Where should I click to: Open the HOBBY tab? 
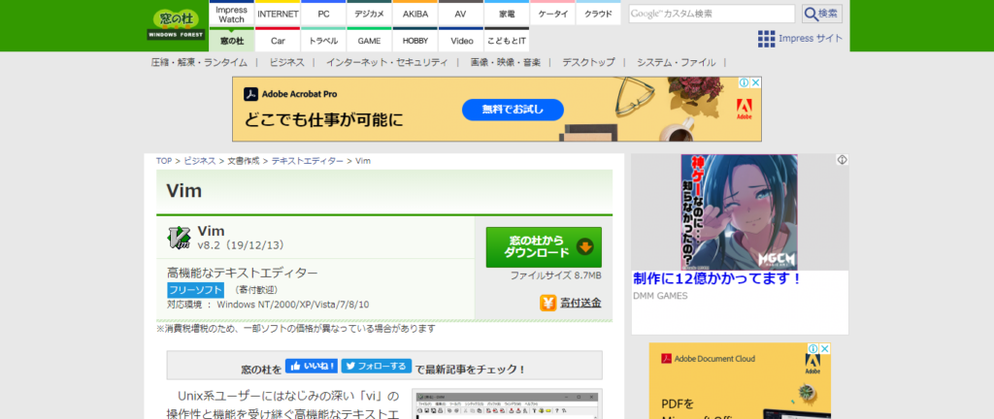coord(415,41)
